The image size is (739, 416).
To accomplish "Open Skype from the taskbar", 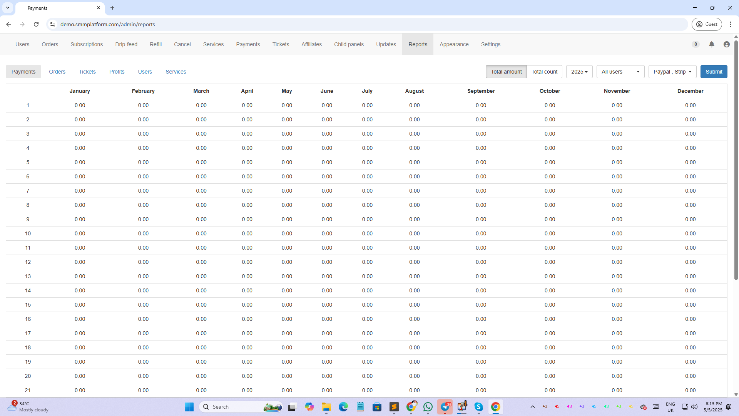I will click(x=478, y=407).
